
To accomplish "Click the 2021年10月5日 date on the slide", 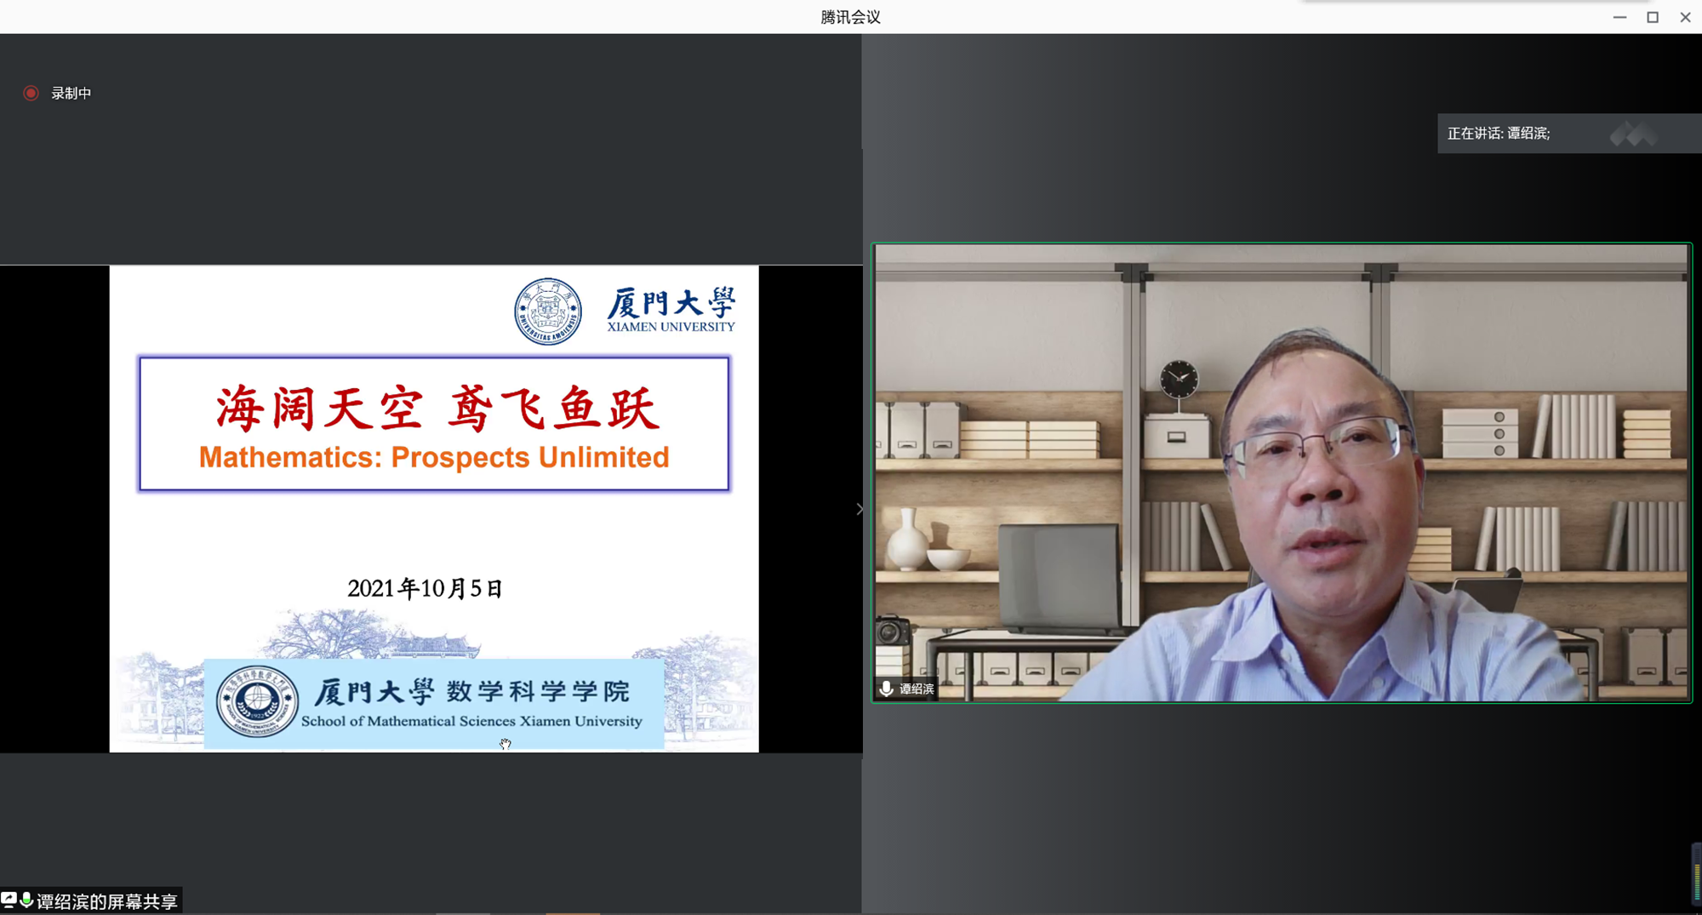I will [x=425, y=588].
